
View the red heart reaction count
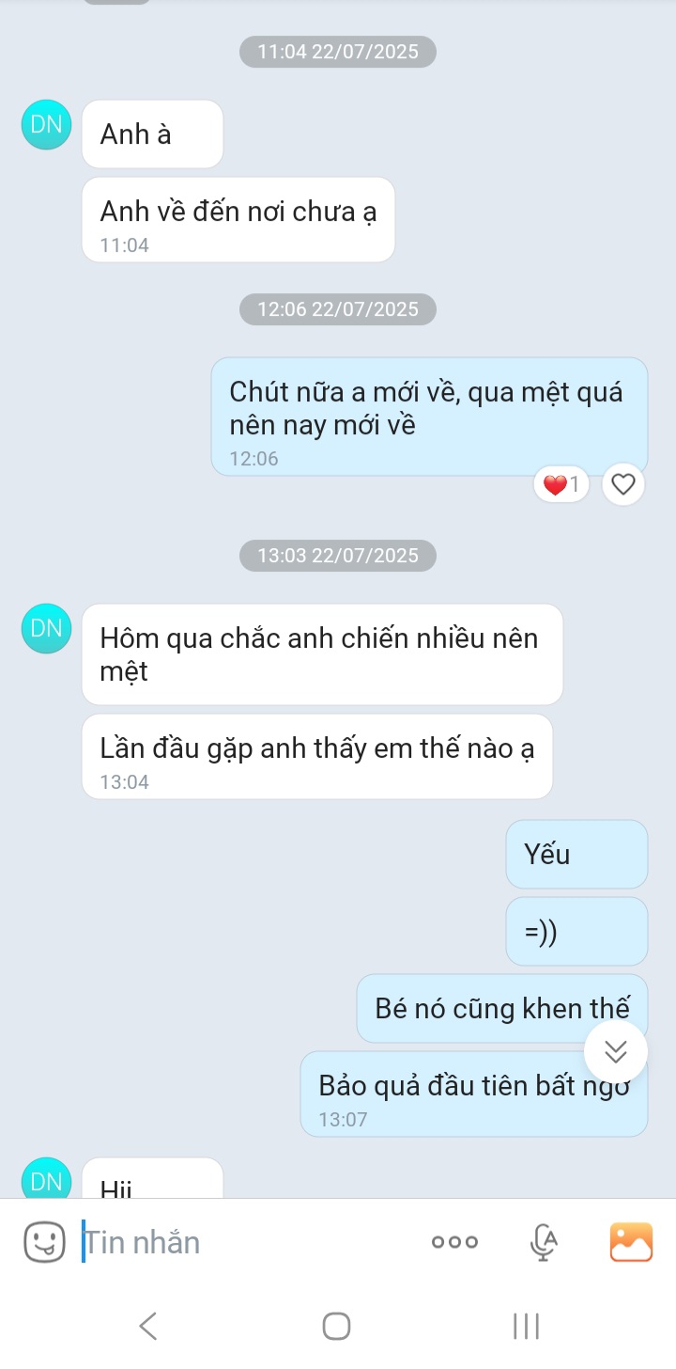click(561, 485)
